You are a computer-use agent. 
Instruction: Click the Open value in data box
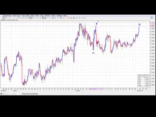[146, 80]
